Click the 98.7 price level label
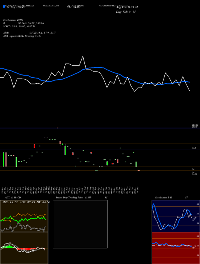 pyautogui.click(x=194, y=148)
